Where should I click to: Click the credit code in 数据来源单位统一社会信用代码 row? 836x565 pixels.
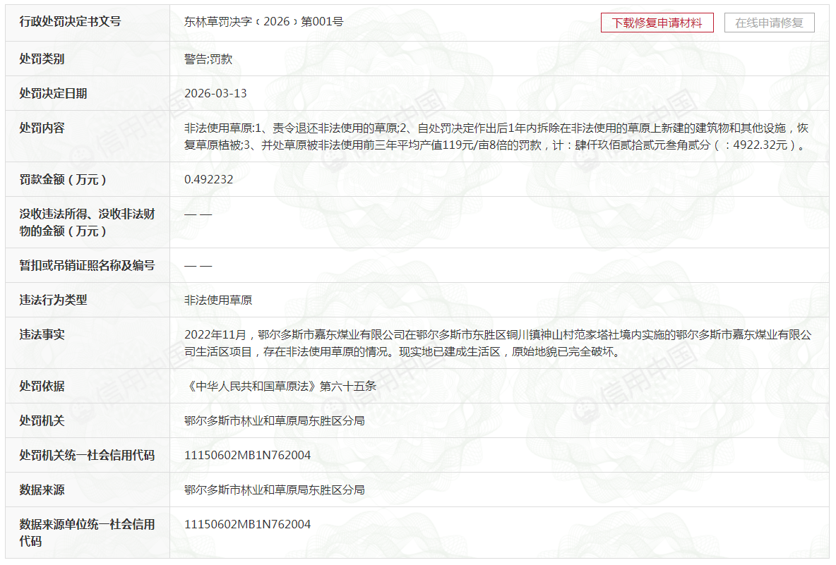[247, 525]
